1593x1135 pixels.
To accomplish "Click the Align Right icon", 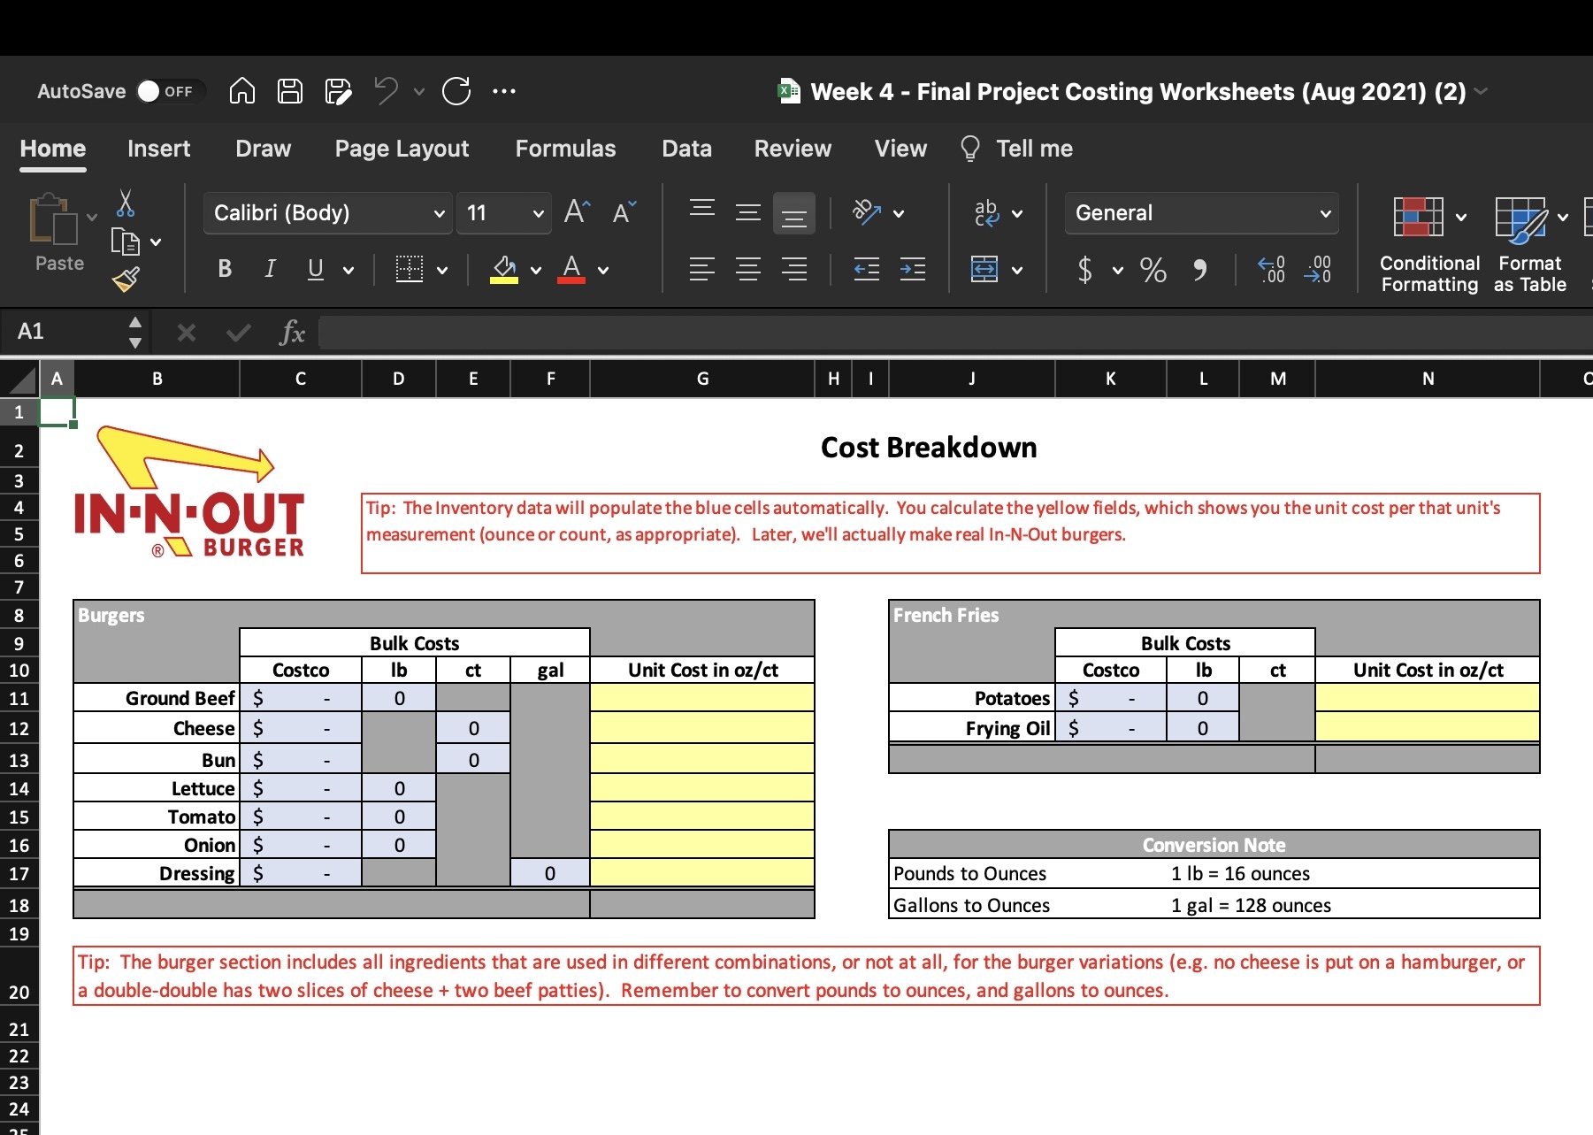I will (794, 269).
